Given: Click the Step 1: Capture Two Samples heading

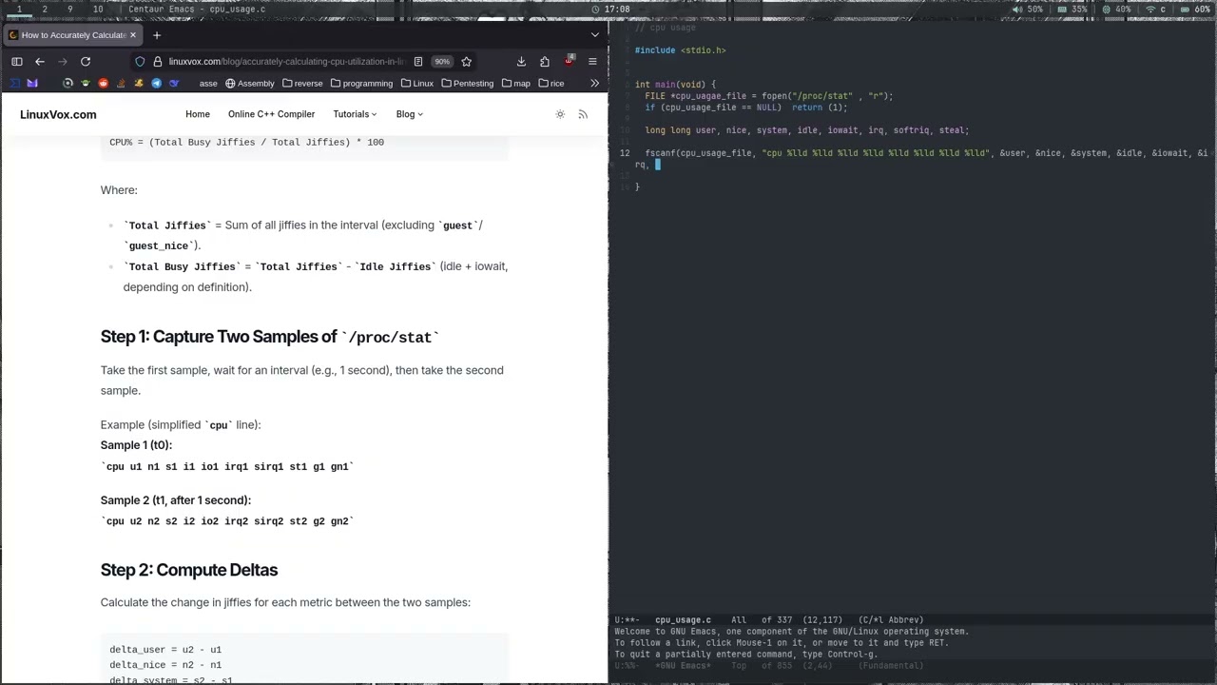Looking at the screenshot, I should [x=270, y=337].
